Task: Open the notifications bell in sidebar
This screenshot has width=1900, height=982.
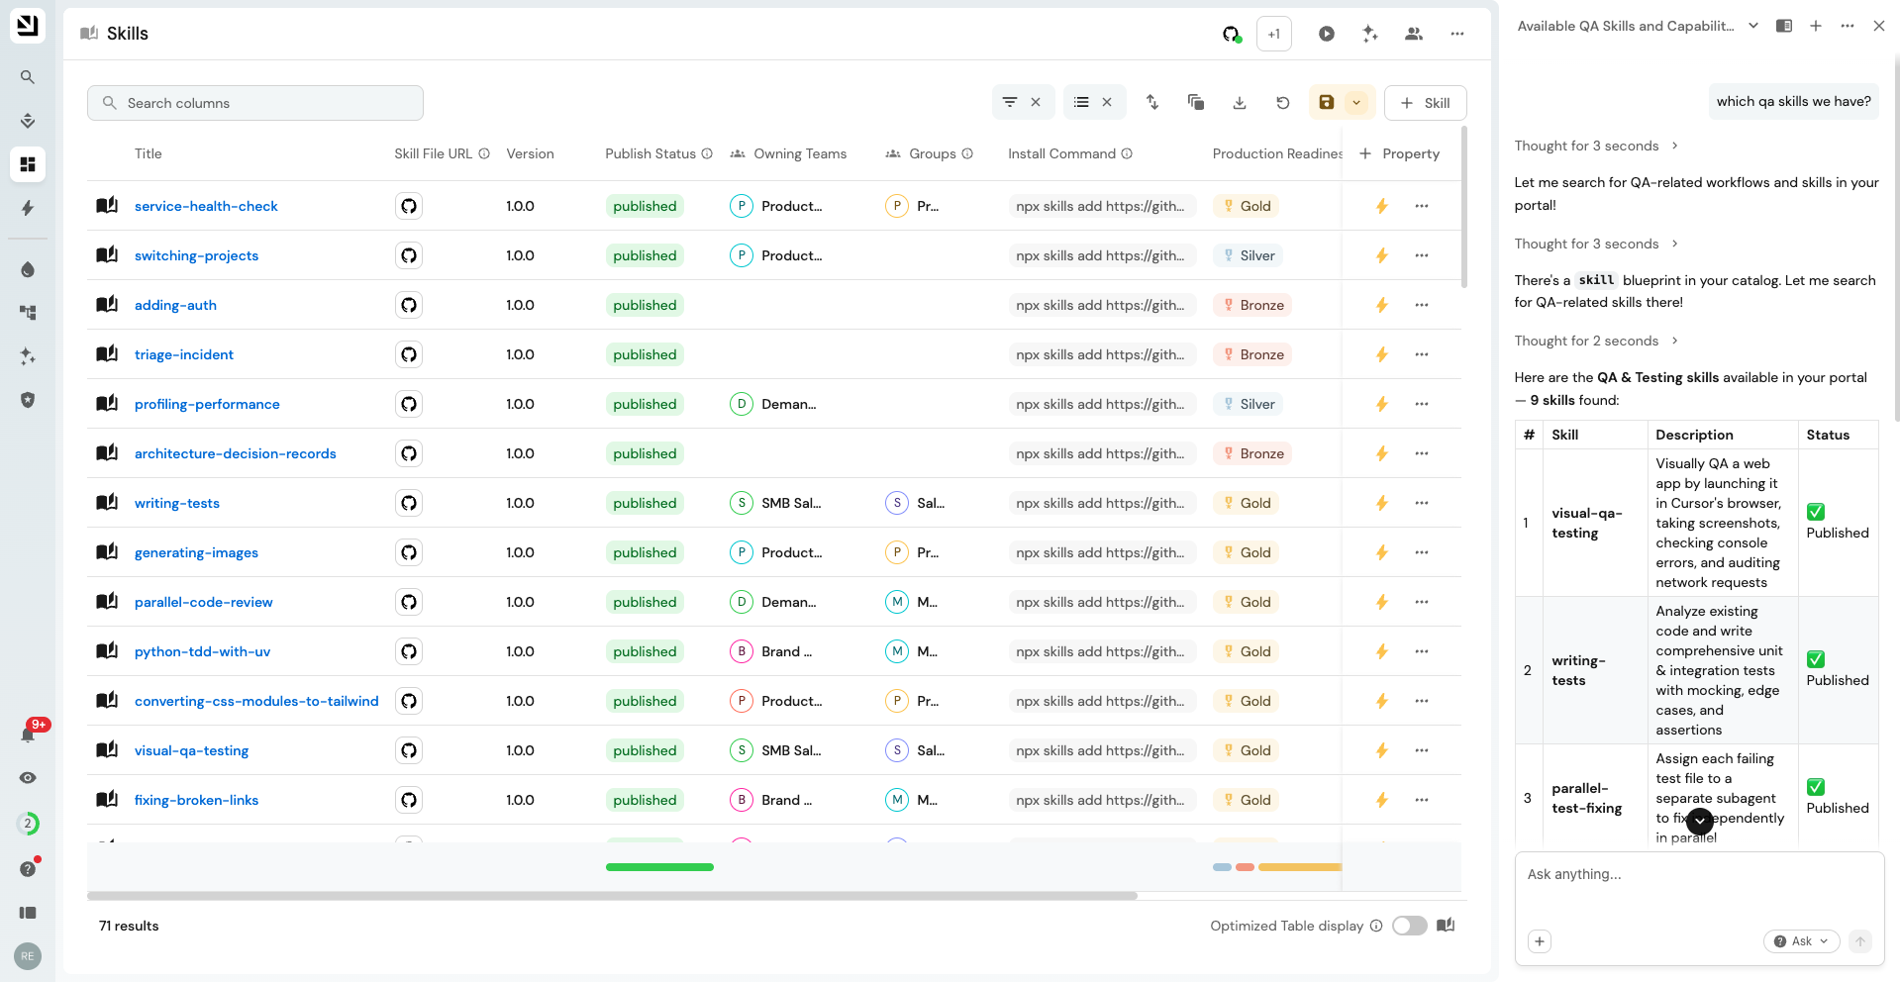Action: [28, 735]
